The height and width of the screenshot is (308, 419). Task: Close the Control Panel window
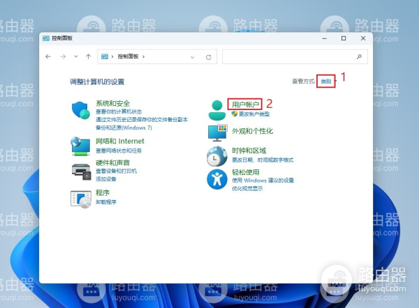pyautogui.click(x=363, y=38)
